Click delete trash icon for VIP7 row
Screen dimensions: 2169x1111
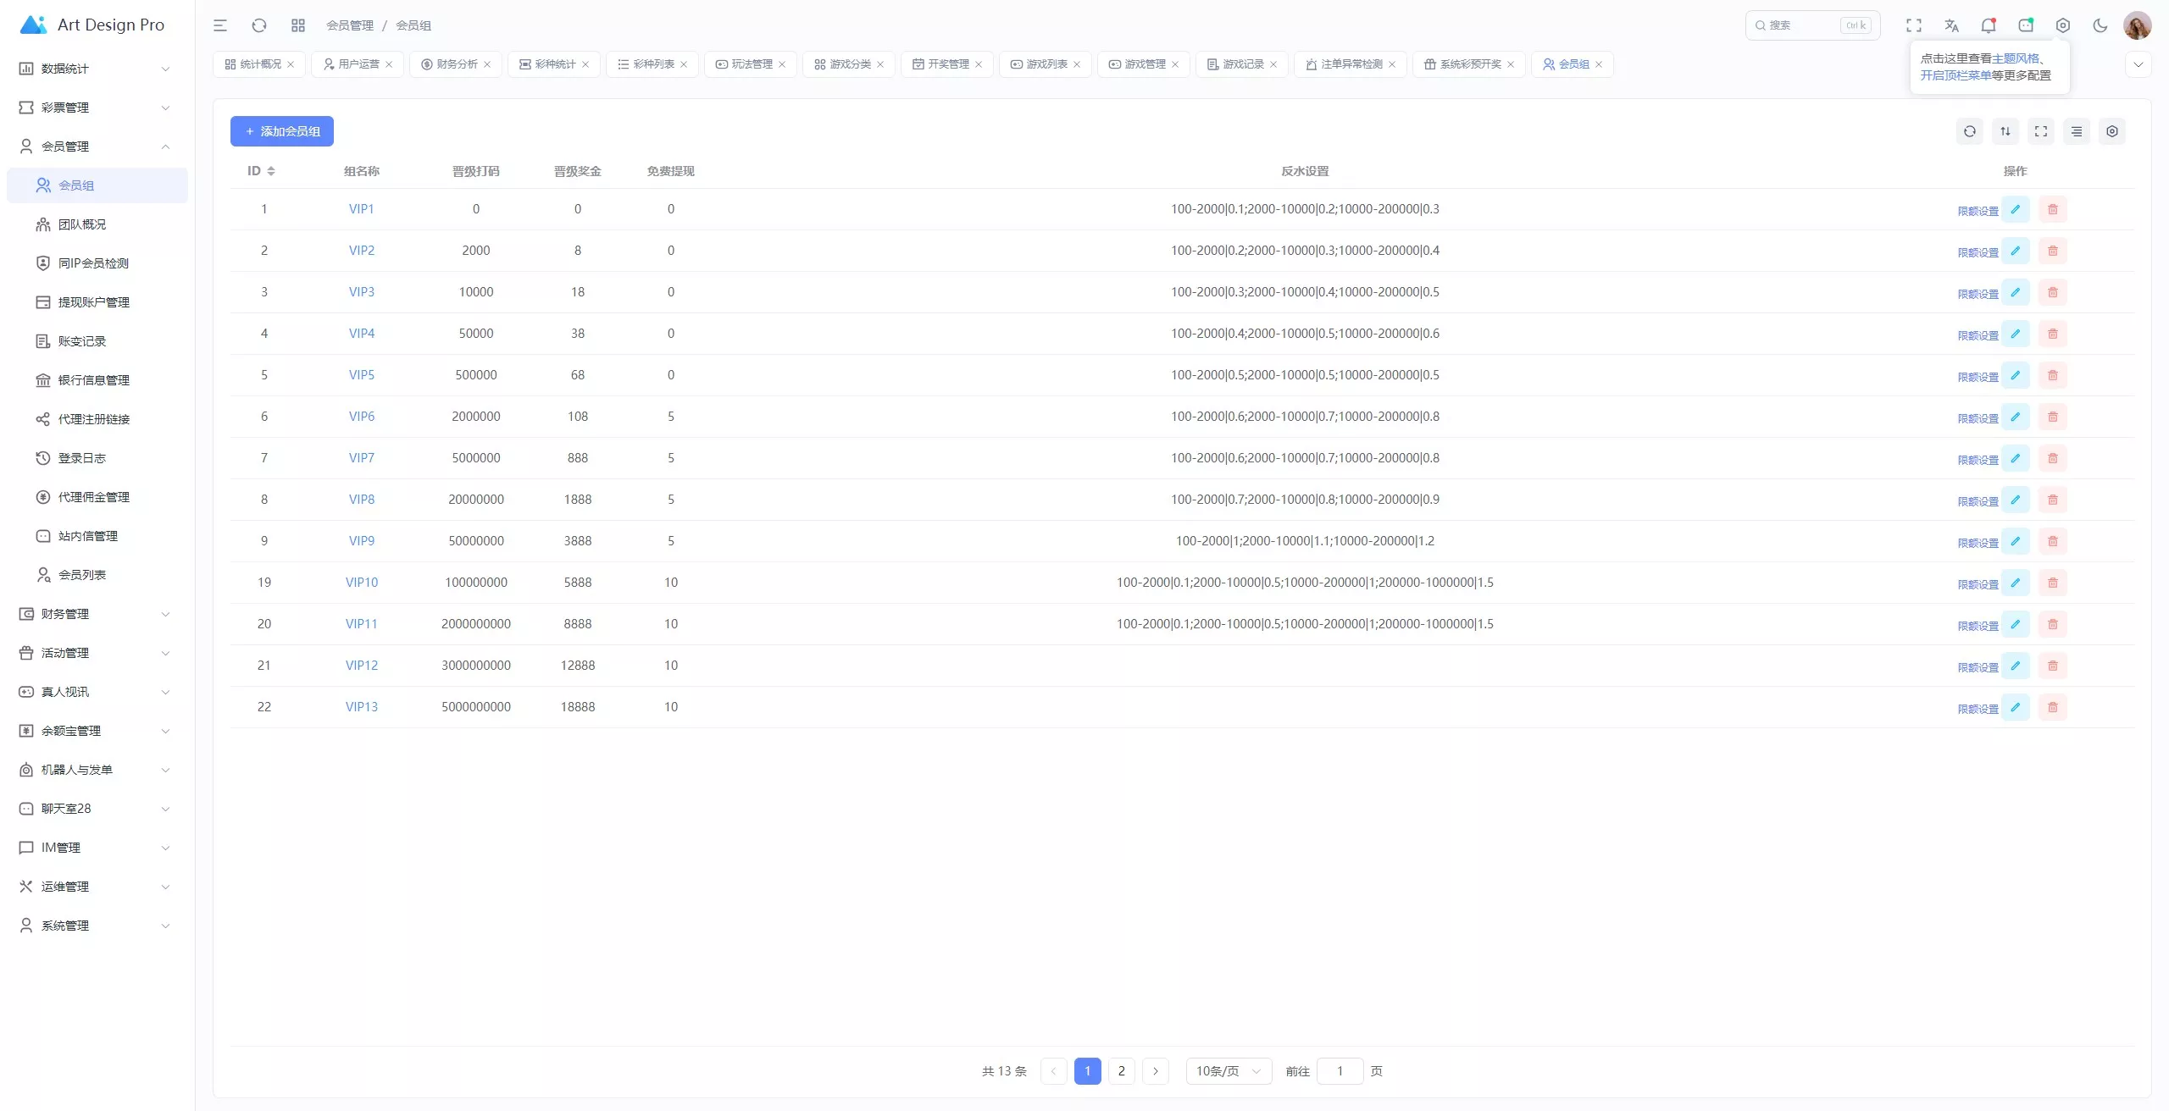coord(2052,458)
